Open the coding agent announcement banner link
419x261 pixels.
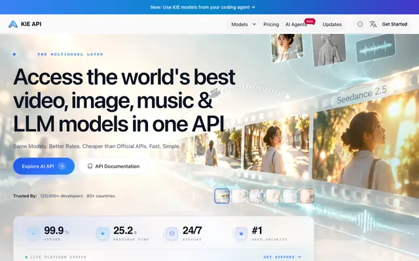point(202,7)
